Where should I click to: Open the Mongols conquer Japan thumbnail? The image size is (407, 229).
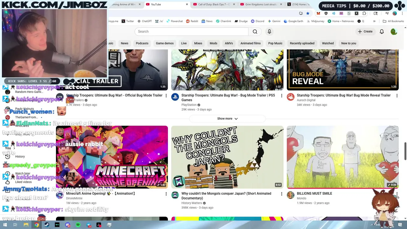pos(227,157)
